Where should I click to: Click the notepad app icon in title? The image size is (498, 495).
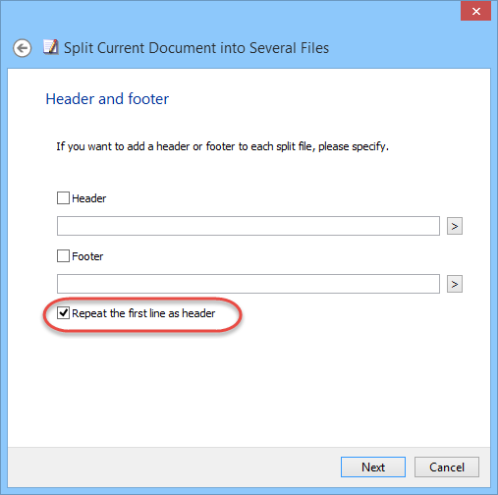(51, 47)
